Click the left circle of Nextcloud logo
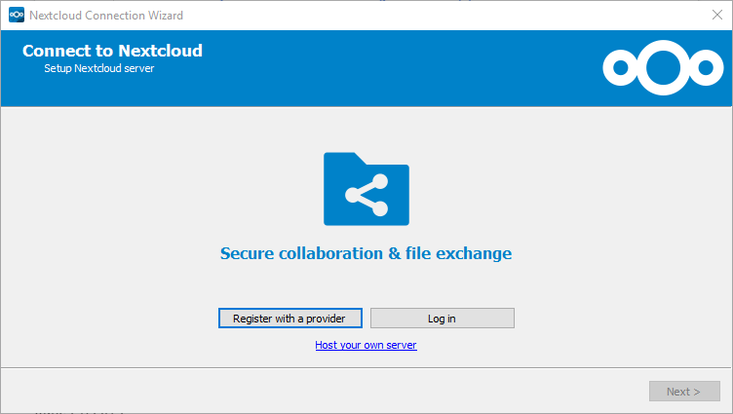733x414 pixels. (620, 68)
